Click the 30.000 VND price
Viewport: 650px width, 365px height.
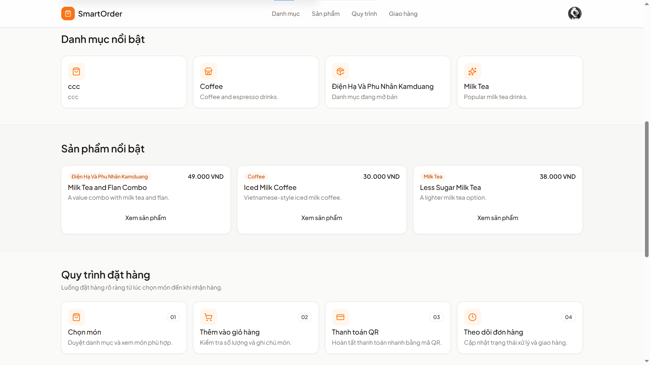382,177
